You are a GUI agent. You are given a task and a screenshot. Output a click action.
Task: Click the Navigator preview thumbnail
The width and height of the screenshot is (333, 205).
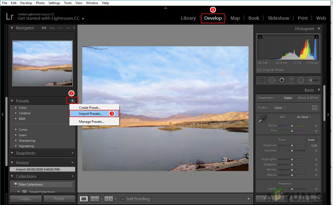coord(43,63)
